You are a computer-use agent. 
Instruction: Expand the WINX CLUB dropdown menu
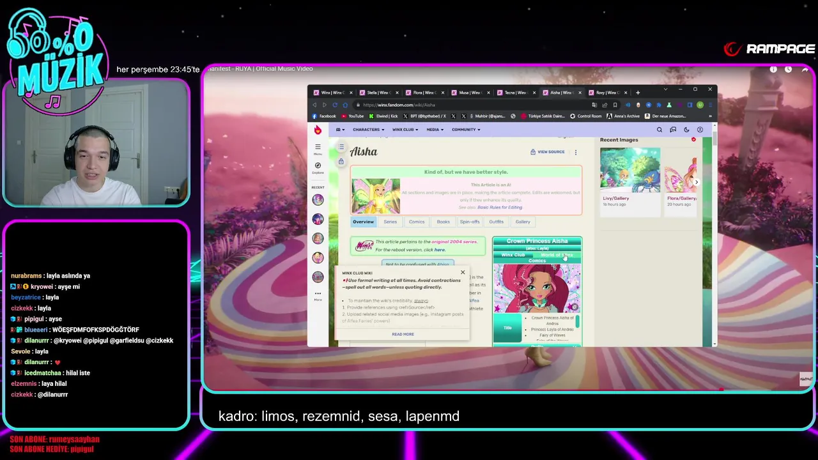point(405,130)
